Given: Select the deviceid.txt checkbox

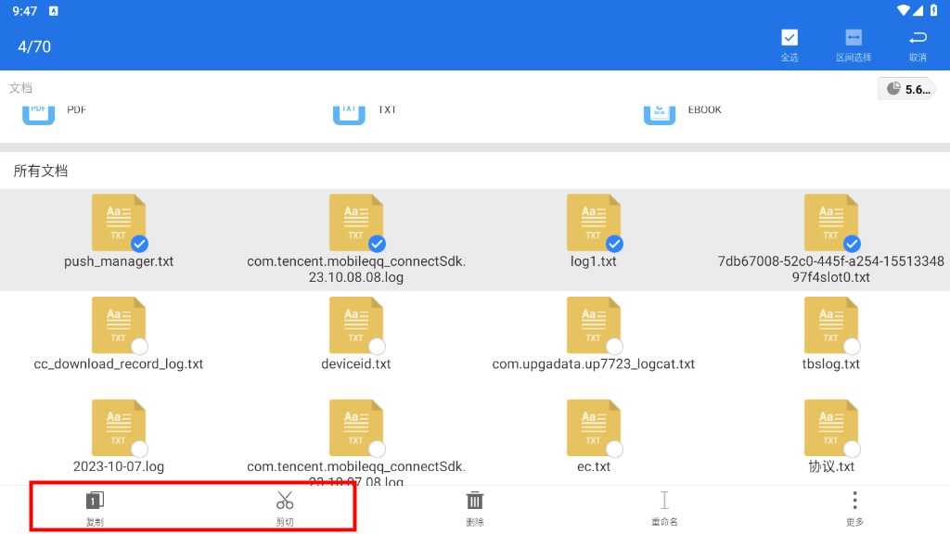Looking at the screenshot, I should pos(377,347).
